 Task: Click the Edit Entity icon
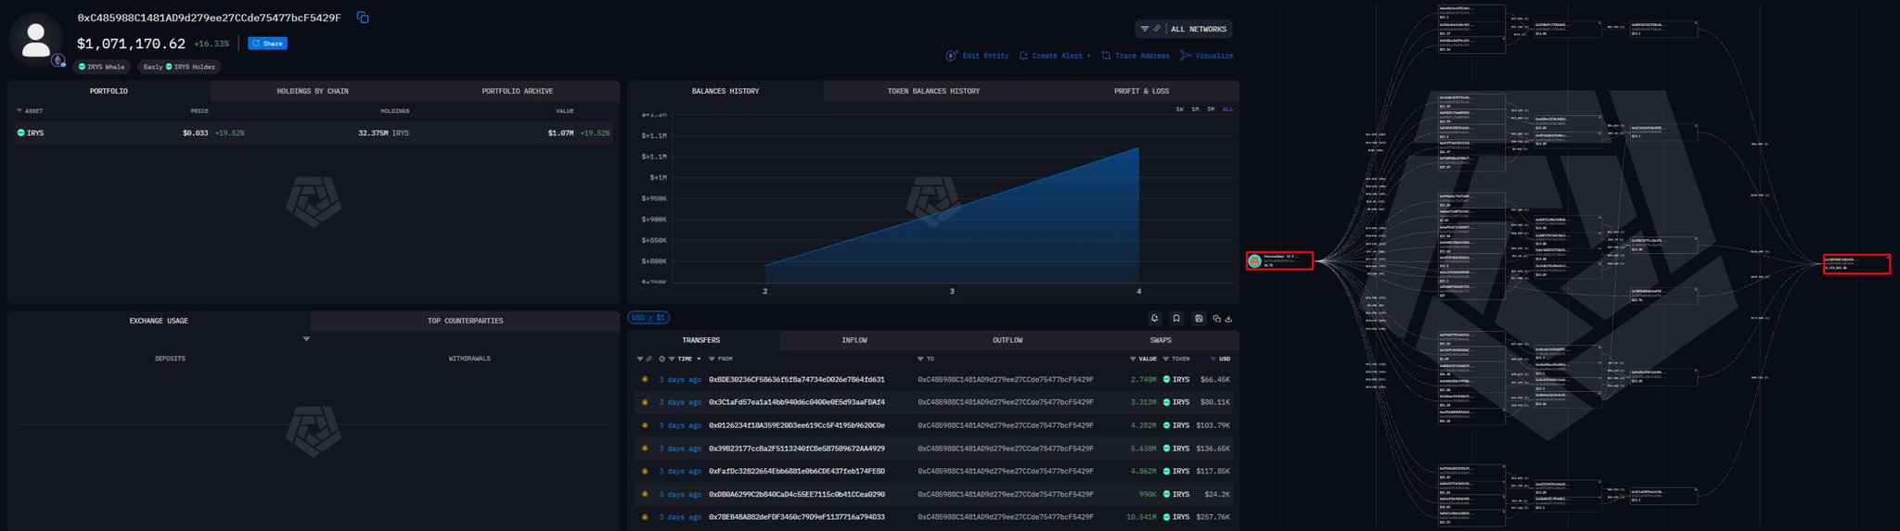click(x=951, y=56)
